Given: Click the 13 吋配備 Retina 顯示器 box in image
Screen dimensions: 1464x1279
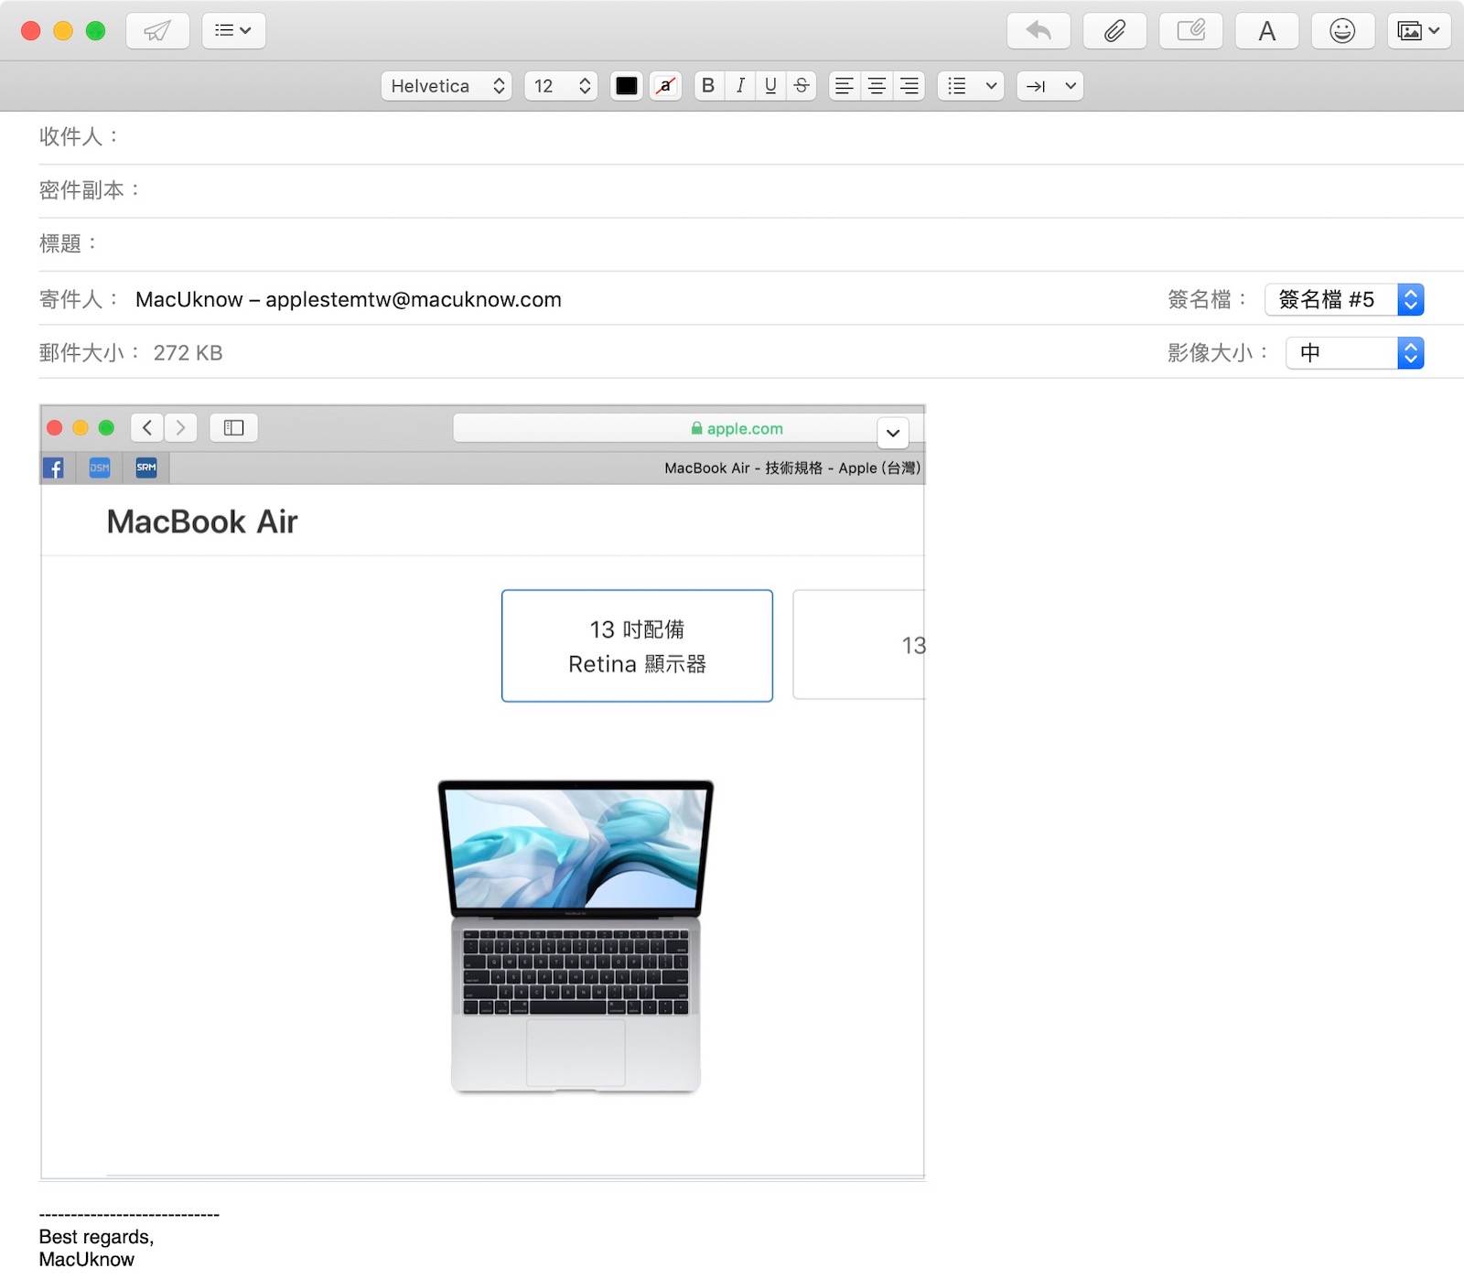Looking at the screenshot, I should [x=637, y=646].
